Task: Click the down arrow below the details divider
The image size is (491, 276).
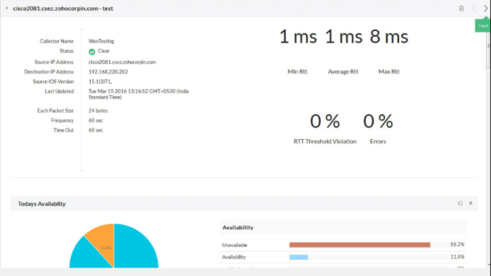Action: [x=81, y=170]
